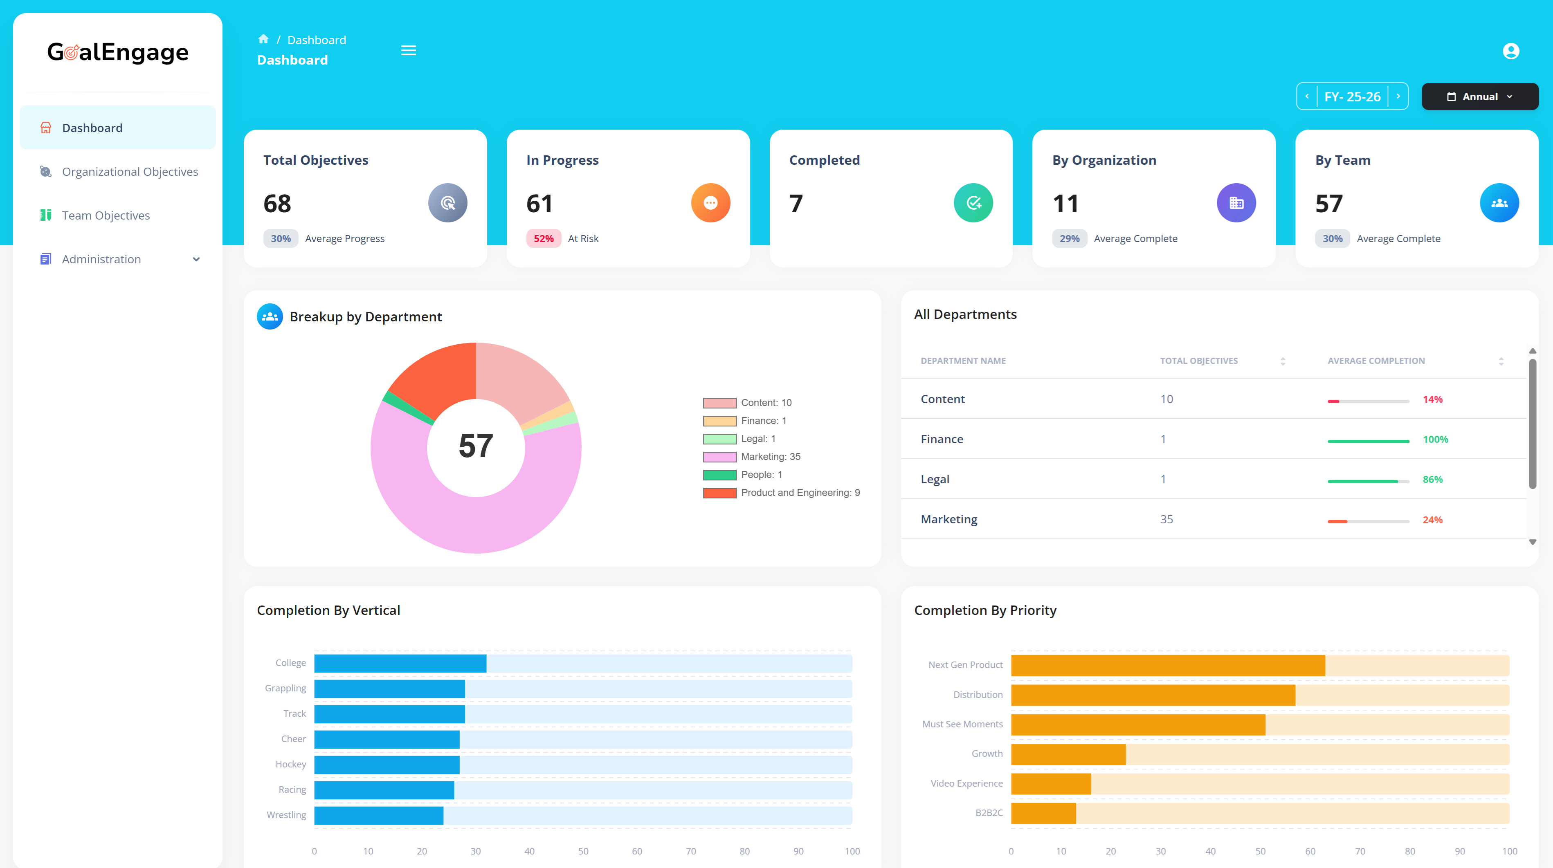Sort by Total Objectives column arrows
This screenshot has width=1553, height=868.
click(x=1282, y=361)
